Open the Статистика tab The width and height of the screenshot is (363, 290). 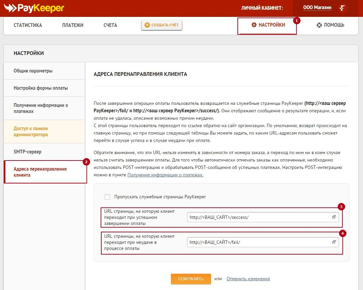point(28,25)
